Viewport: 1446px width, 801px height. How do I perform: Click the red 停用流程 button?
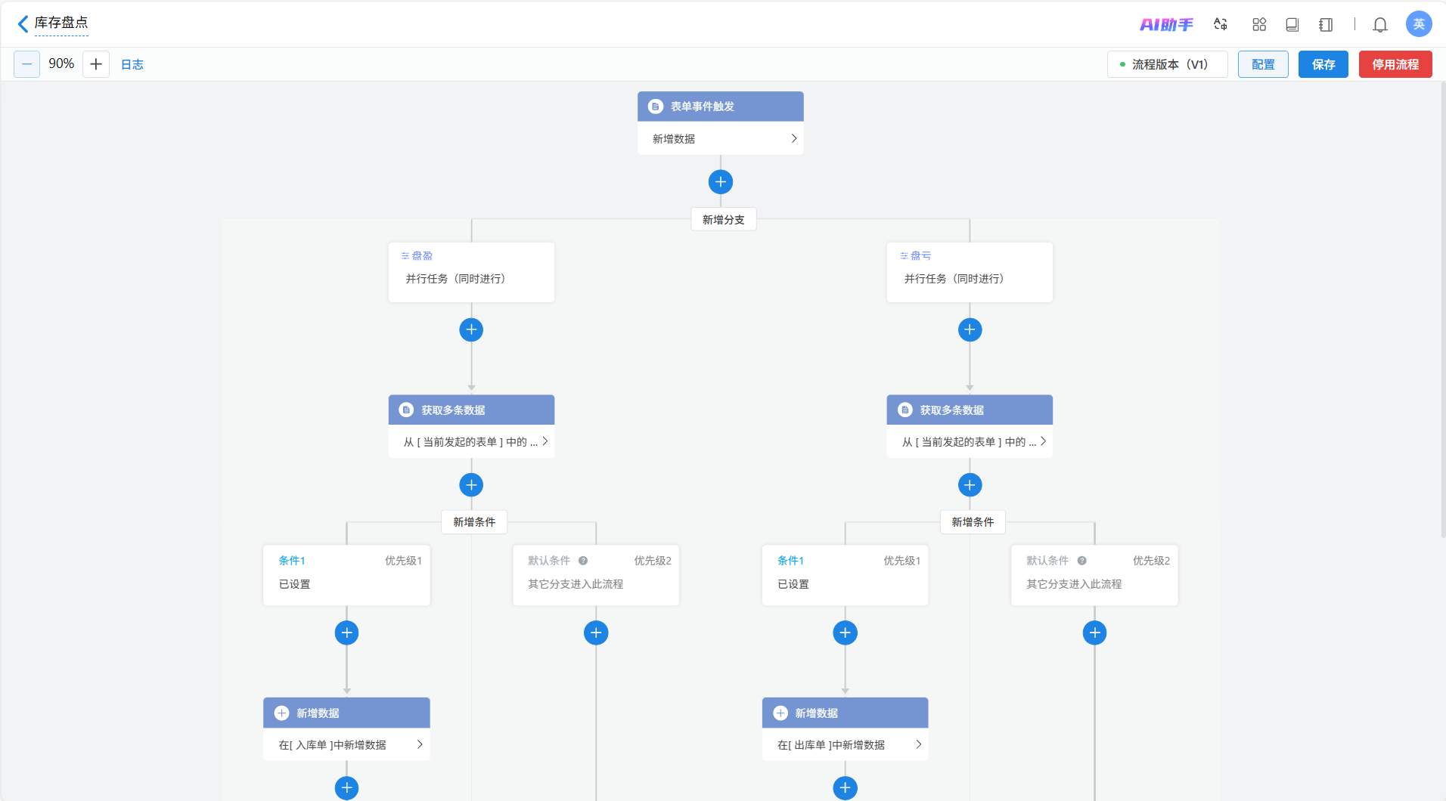1395,64
